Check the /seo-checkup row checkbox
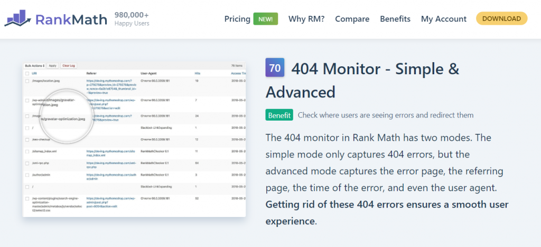The width and height of the screenshot is (541, 247). [x=27, y=140]
